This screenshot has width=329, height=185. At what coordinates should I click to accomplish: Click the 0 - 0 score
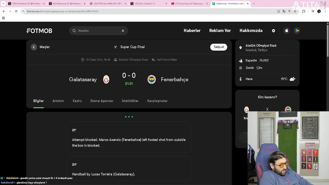tap(129, 76)
